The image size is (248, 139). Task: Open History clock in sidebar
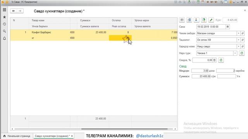[x=4, y=24]
